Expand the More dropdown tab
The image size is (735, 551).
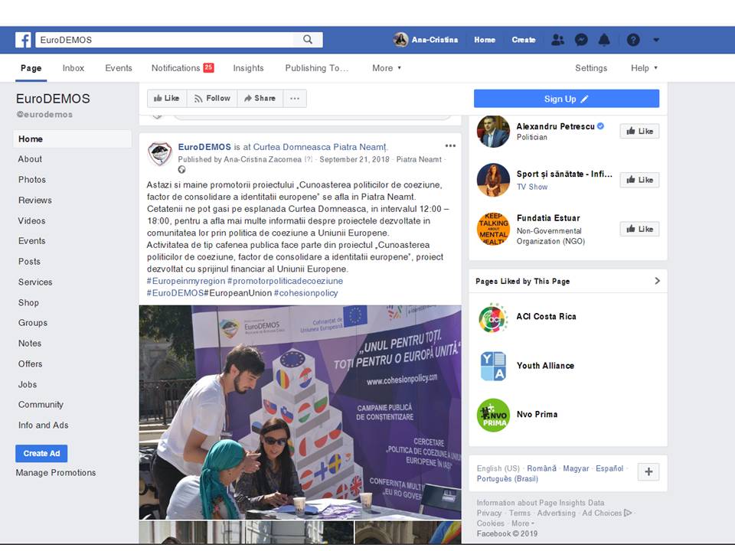(x=387, y=68)
